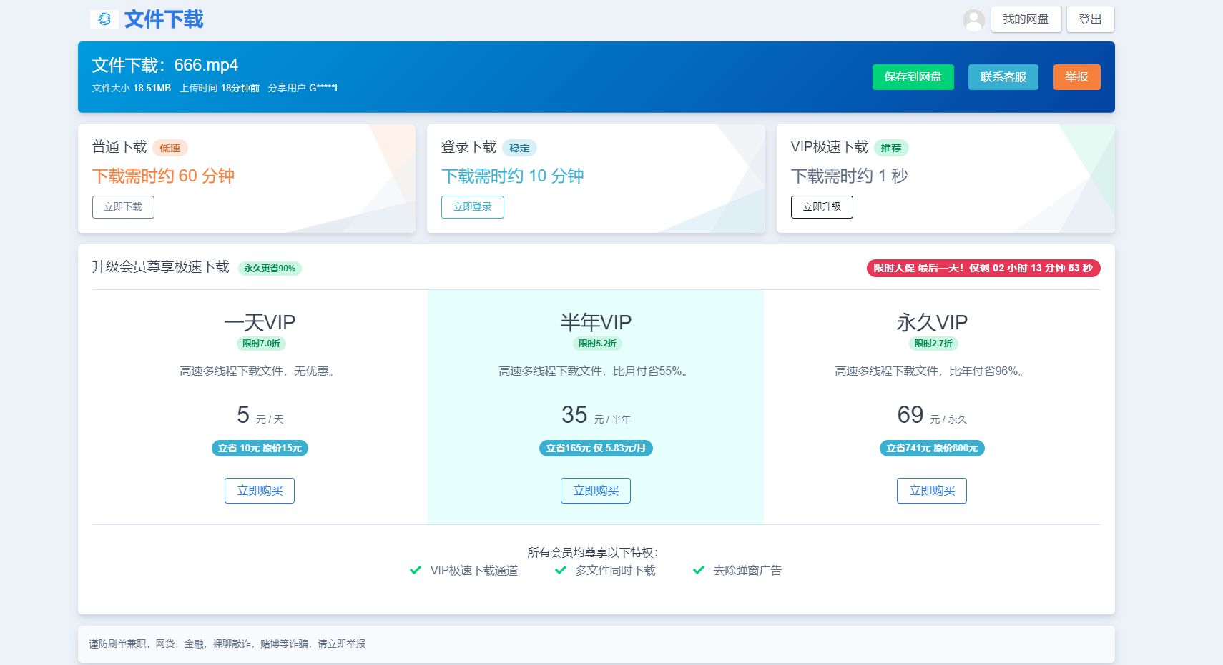1223x665 pixels.
Task: Click the 限时5.2折 tag under 半年VIP
Action: (596, 344)
